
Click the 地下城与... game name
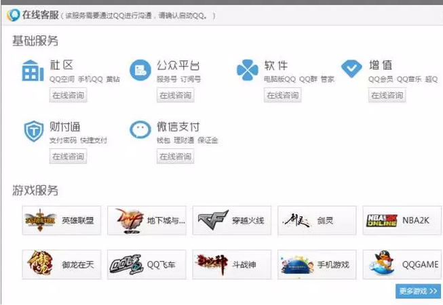(166, 220)
